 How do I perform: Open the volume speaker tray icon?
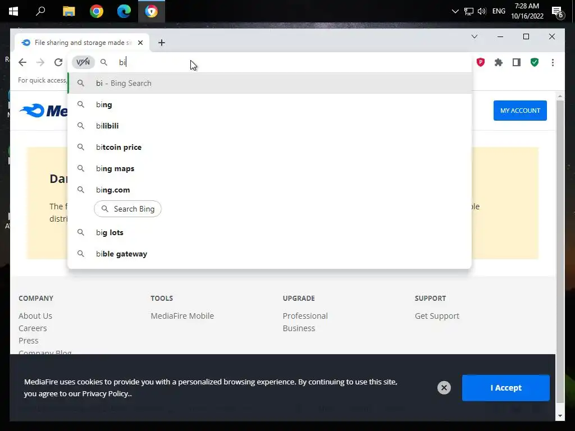[x=482, y=11]
